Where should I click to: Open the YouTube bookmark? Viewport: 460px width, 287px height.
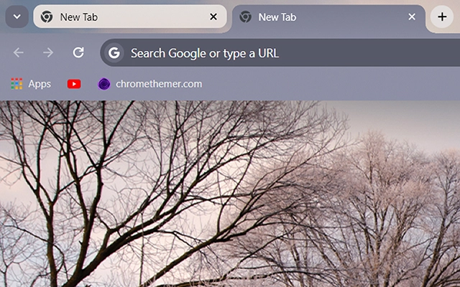pos(74,84)
